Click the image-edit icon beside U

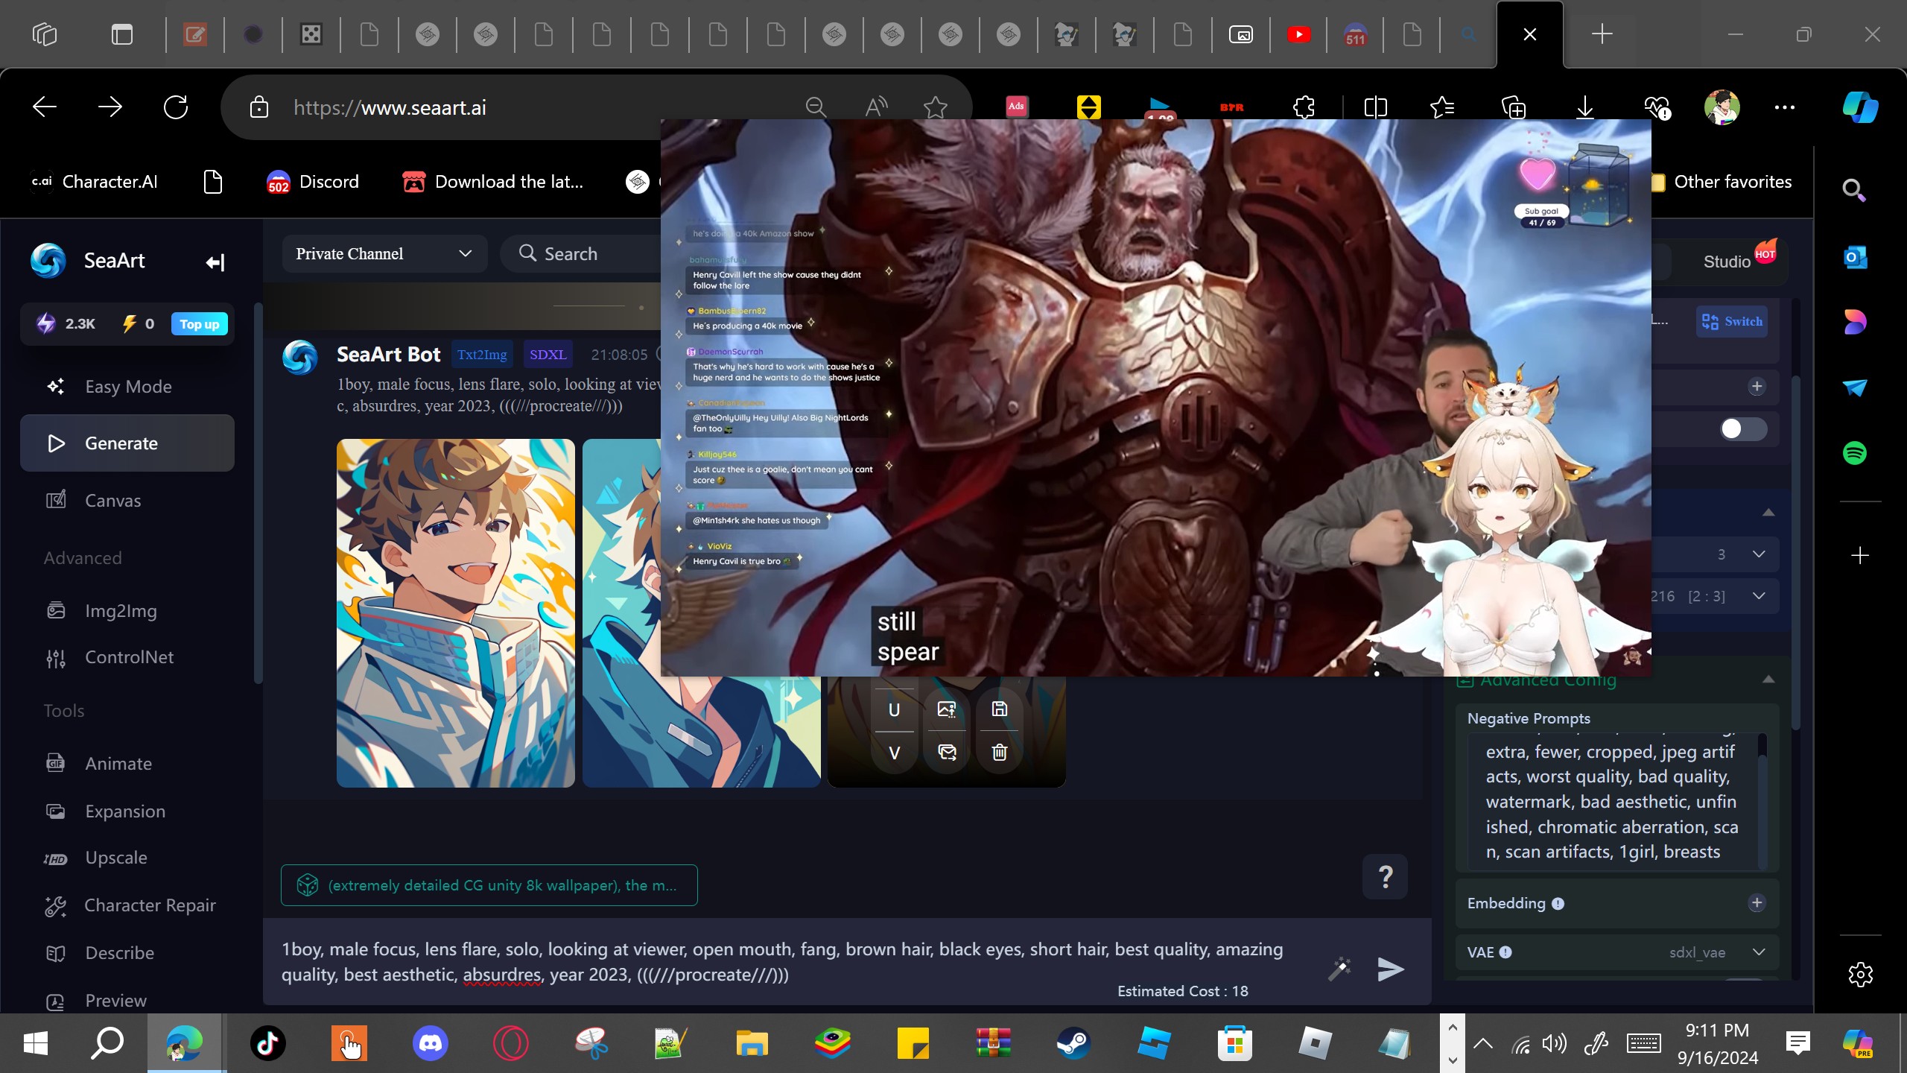pos(947,709)
